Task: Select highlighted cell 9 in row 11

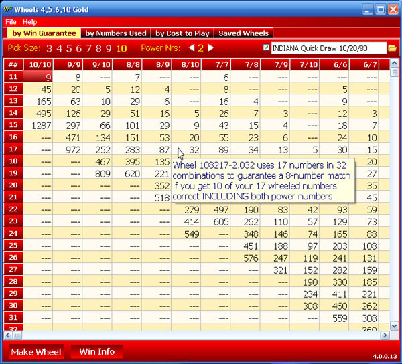Action: [38, 77]
